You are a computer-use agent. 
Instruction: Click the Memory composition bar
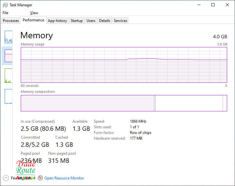click(x=124, y=103)
